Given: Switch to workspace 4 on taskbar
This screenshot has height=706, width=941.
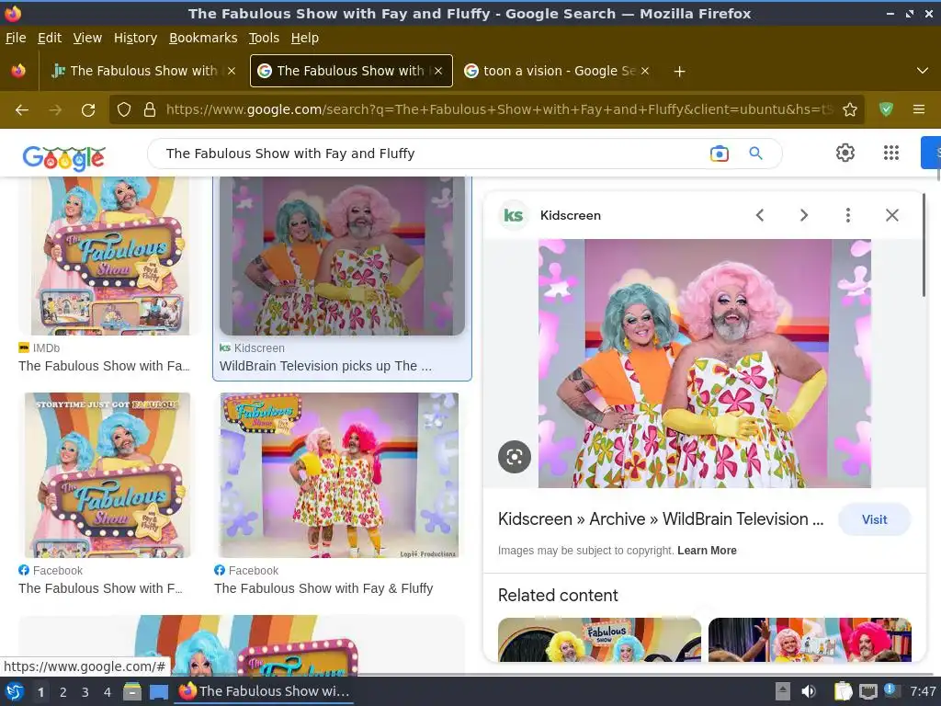Looking at the screenshot, I should (x=108, y=691).
